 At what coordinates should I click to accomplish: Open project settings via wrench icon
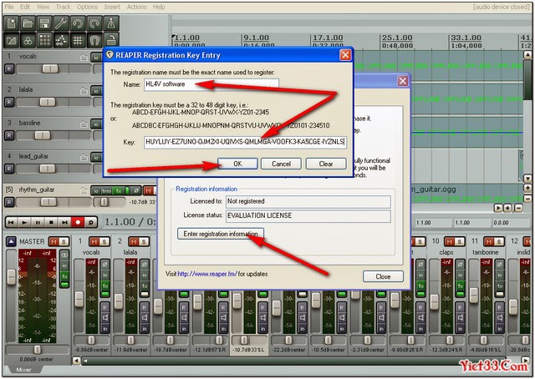click(61, 23)
